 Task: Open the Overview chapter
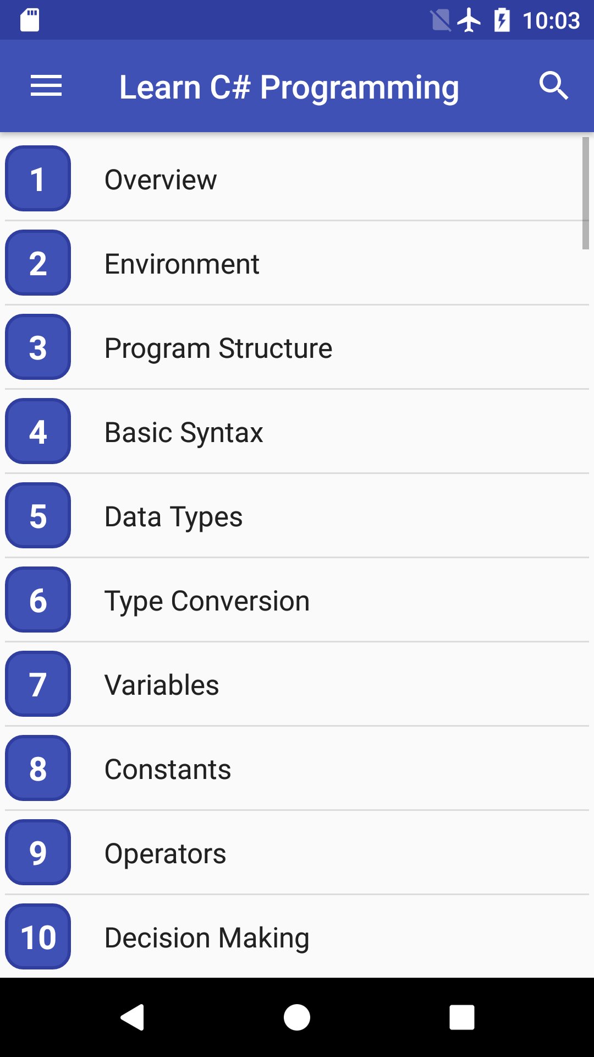161,179
